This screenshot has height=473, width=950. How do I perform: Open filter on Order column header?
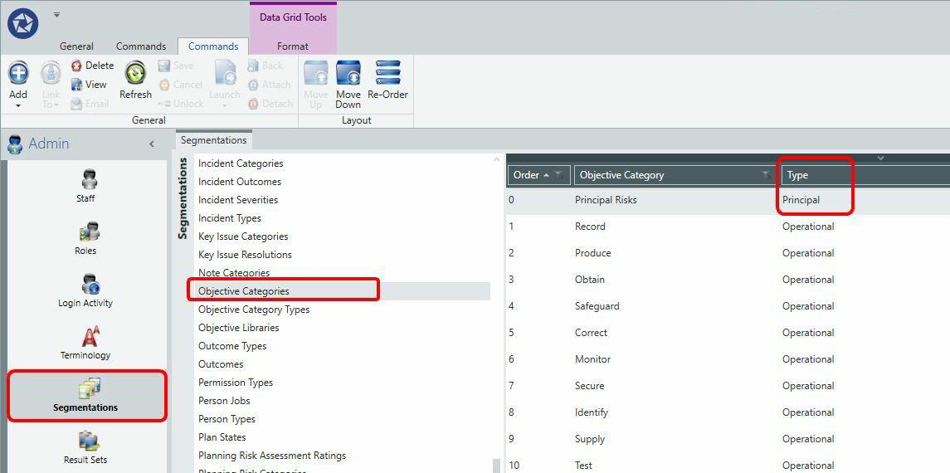click(558, 175)
